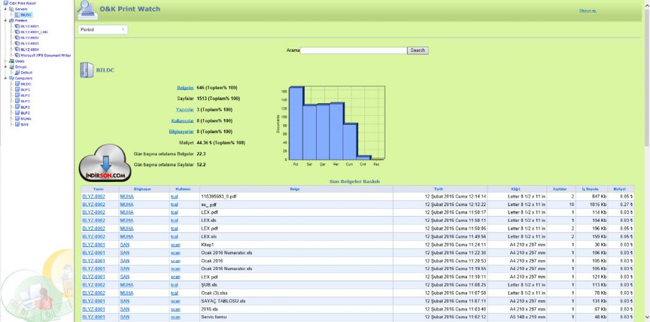
Task: Click tcal link in ŞUB.xls row
Action: tap(174, 285)
